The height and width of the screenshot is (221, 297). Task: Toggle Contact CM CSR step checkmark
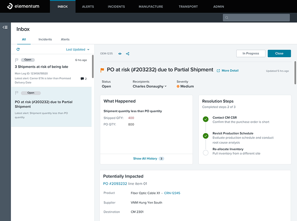(x=206, y=119)
